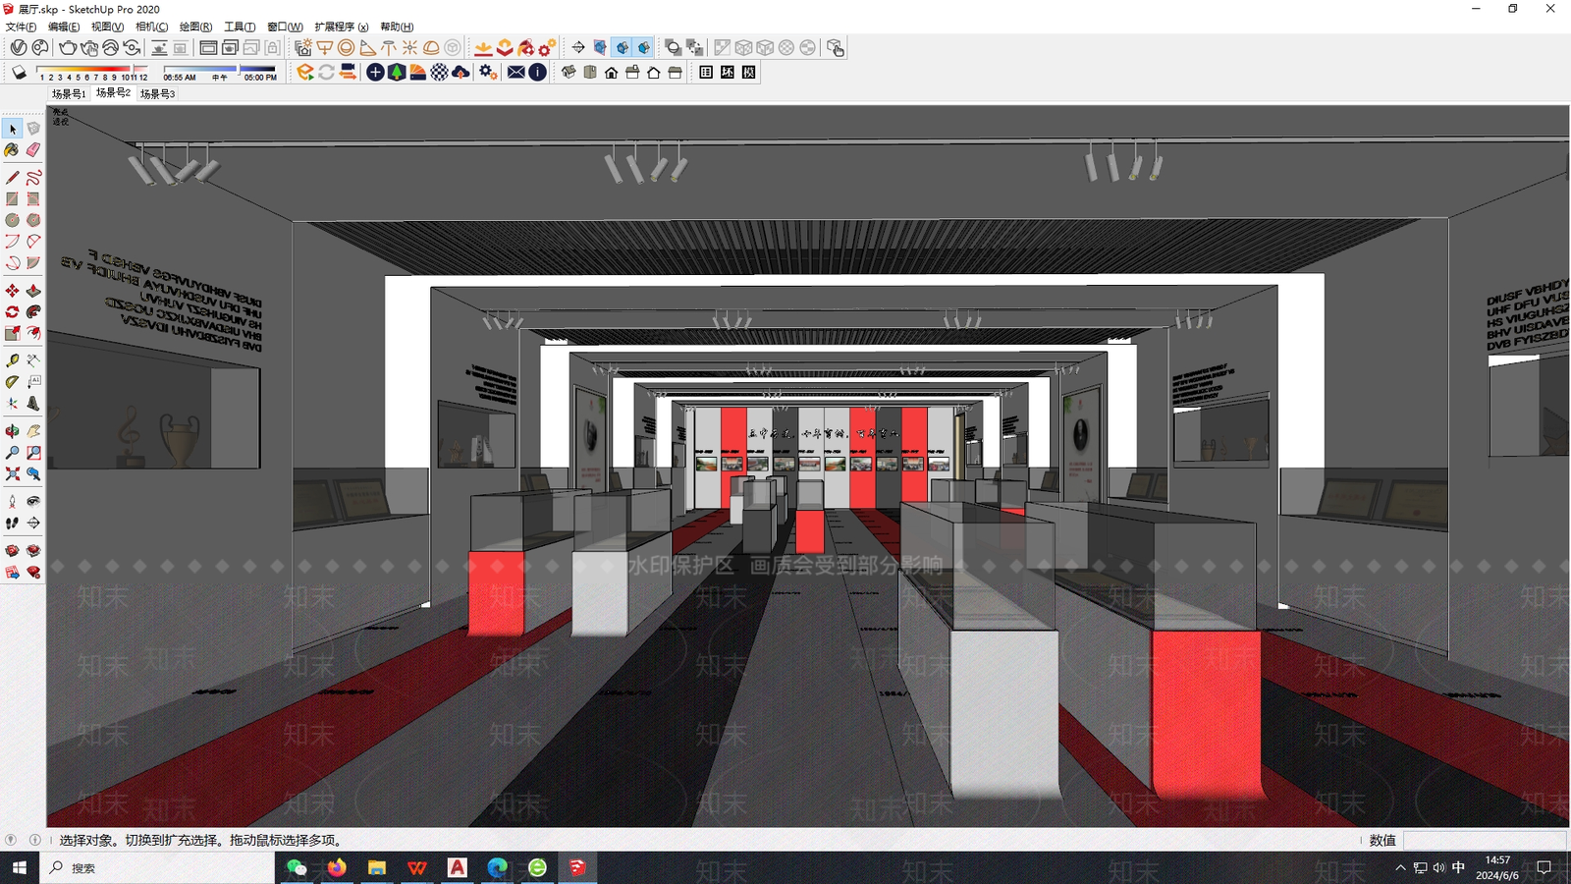This screenshot has height=884, width=1571.
Task: Choose the Rotate tool
Action: click(x=12, y=311)
